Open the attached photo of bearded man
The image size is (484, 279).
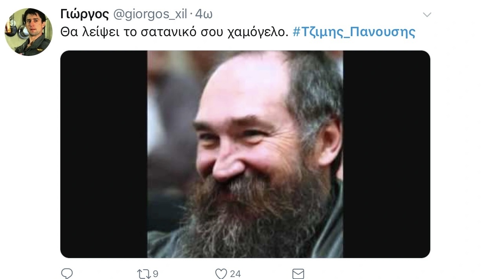tap(245, 154)
